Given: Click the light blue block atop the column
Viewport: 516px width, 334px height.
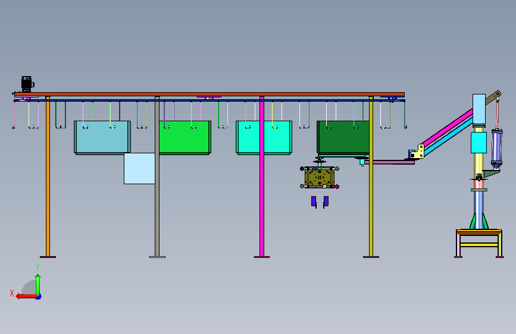Looking at the screenshot, I should (479, 109).
